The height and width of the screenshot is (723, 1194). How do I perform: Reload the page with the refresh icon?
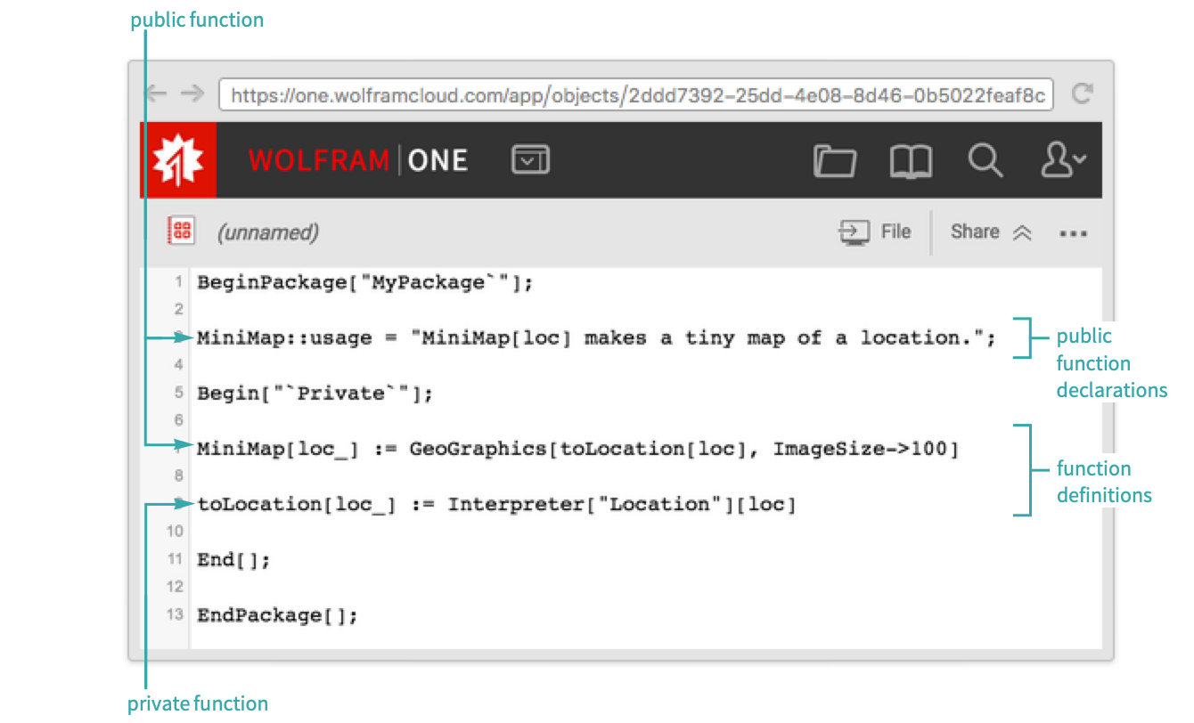pos(1082,94)
